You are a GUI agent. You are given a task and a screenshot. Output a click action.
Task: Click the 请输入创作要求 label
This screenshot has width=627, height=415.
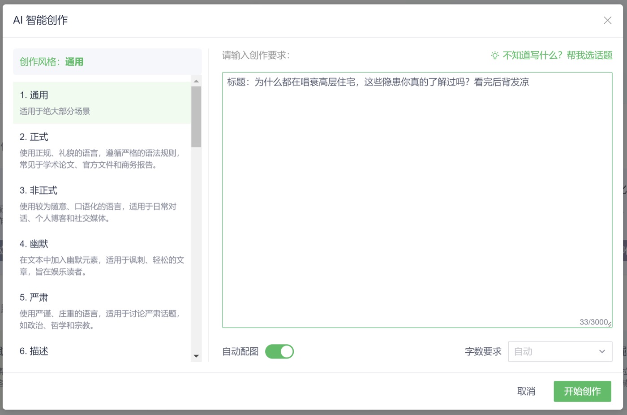coord(256,55)
